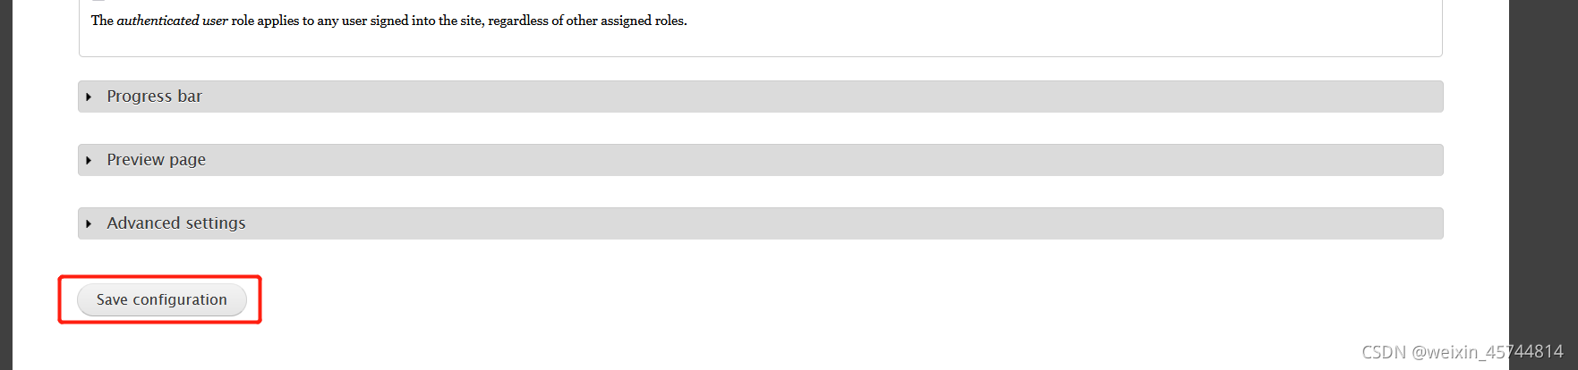Click the dark left-side page margin

point(6,185)
